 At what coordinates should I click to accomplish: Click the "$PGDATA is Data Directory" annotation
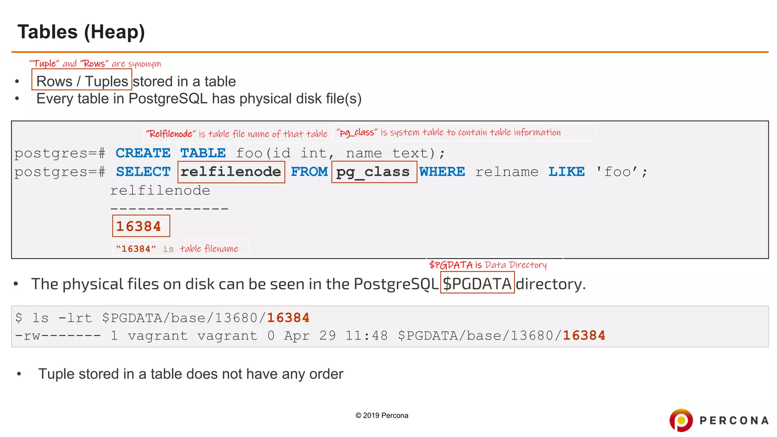click(x=488, y=265)
